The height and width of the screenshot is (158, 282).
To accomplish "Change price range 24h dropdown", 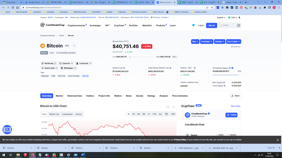I will (174, 57).
